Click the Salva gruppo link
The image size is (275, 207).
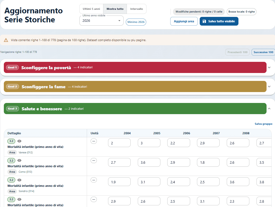[x=264, y=124]
